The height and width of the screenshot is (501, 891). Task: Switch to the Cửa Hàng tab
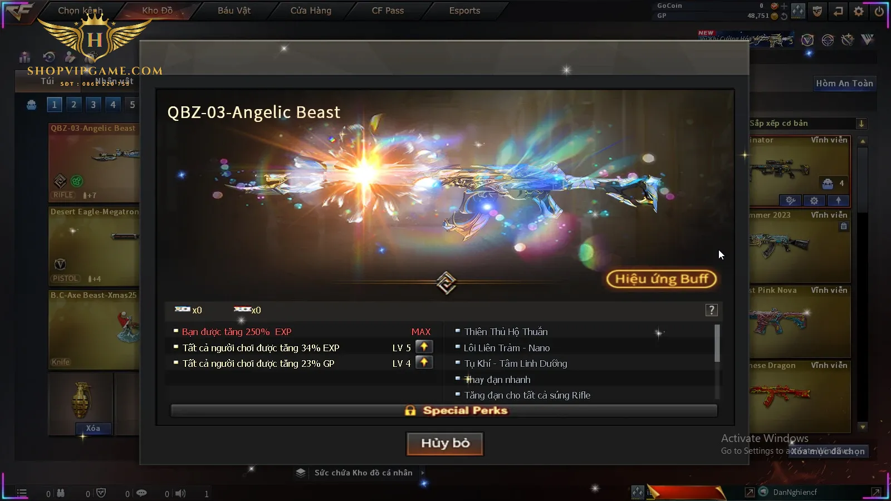point(311,11)
